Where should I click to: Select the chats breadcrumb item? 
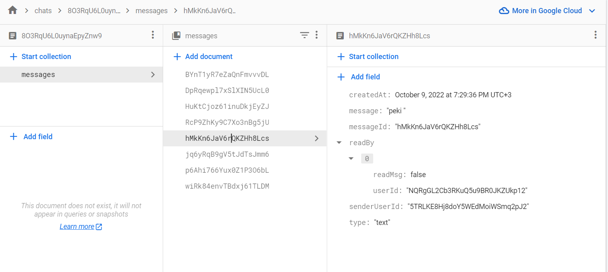(x=43, y=10)
